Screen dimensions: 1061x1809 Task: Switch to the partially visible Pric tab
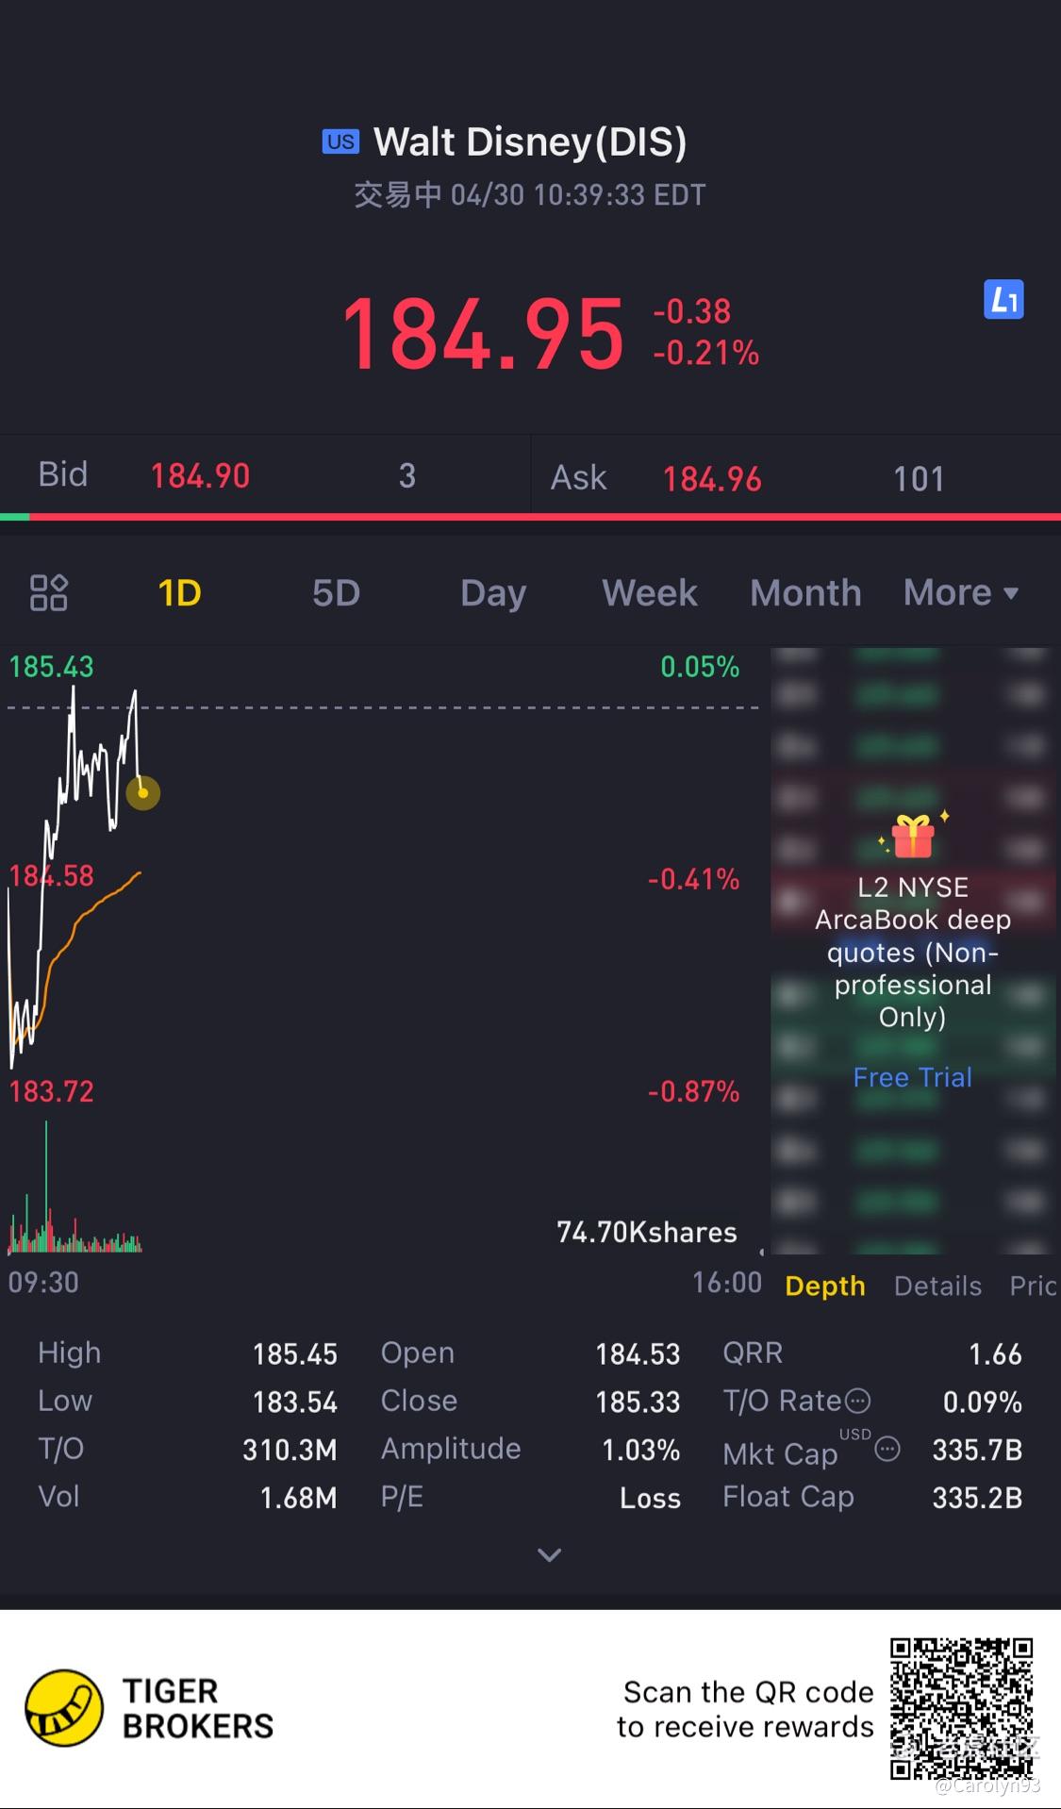pyautogui.click(x=1034, y=1286)
